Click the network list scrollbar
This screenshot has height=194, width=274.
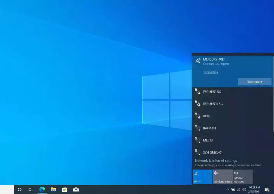(273, 94)
